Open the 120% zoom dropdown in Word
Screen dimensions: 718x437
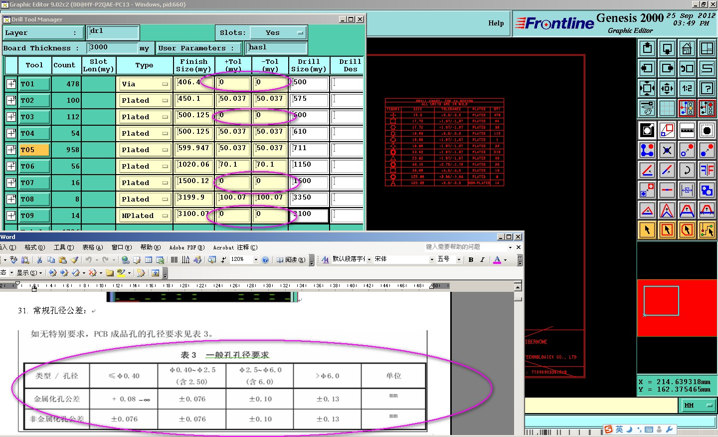pyautogui.click(x=256, y=260)
